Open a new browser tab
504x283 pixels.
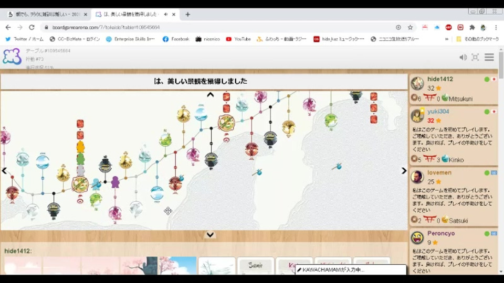coord(188,15)
